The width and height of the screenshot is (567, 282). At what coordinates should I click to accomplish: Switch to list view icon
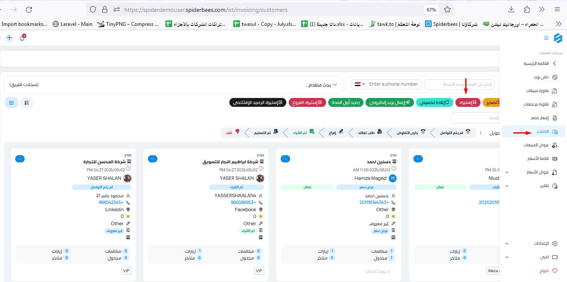click(x=27, y=103)
